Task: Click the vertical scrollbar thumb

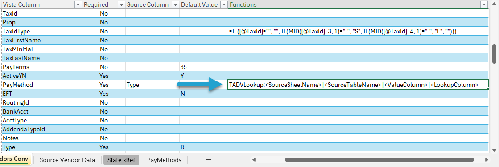Action: [494, 54]
